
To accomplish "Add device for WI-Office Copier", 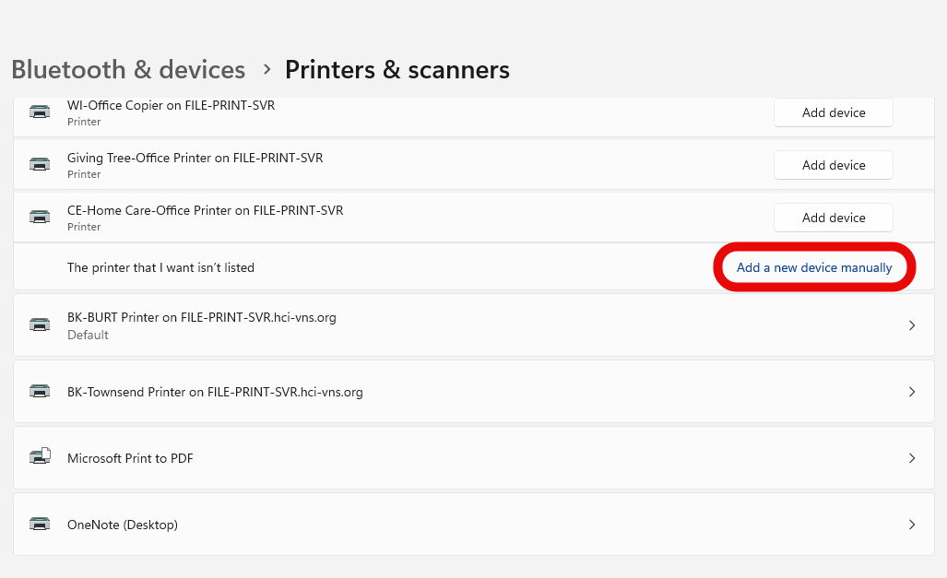I will 834,113.
